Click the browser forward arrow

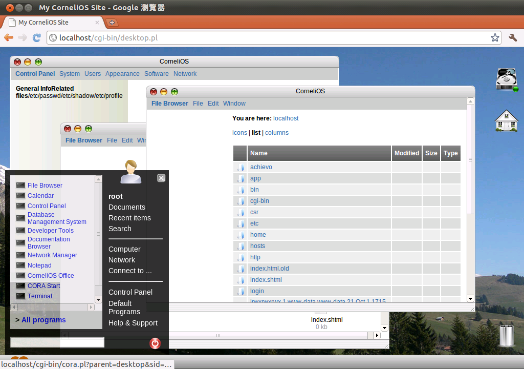click(23, 37)
